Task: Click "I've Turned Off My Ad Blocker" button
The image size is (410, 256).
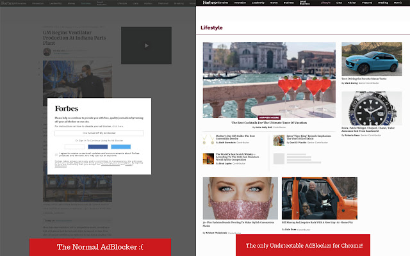Action: (99, 133)
